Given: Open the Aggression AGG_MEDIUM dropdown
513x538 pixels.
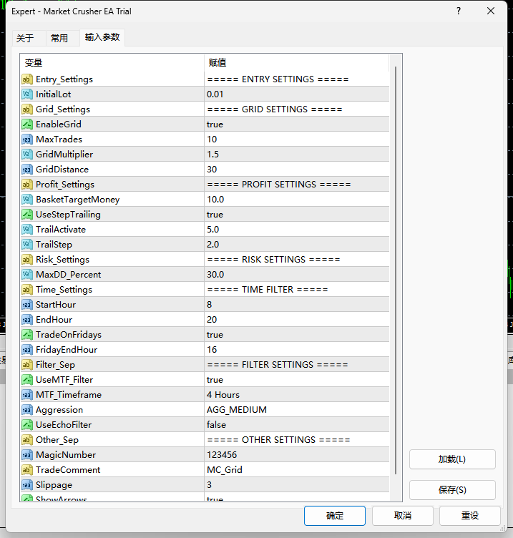Looking at the screenshot, I should tap(297, 410).
